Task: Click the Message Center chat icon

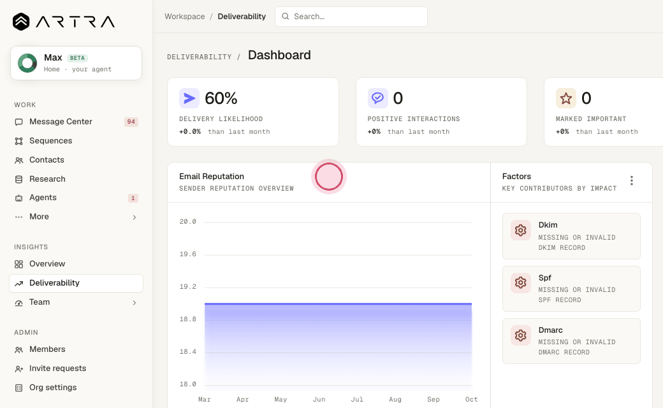Action: pos(18,122)
